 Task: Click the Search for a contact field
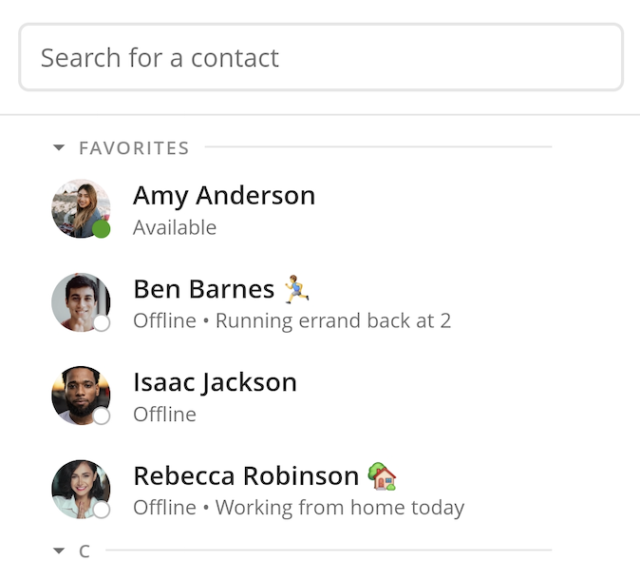[321, 57]
